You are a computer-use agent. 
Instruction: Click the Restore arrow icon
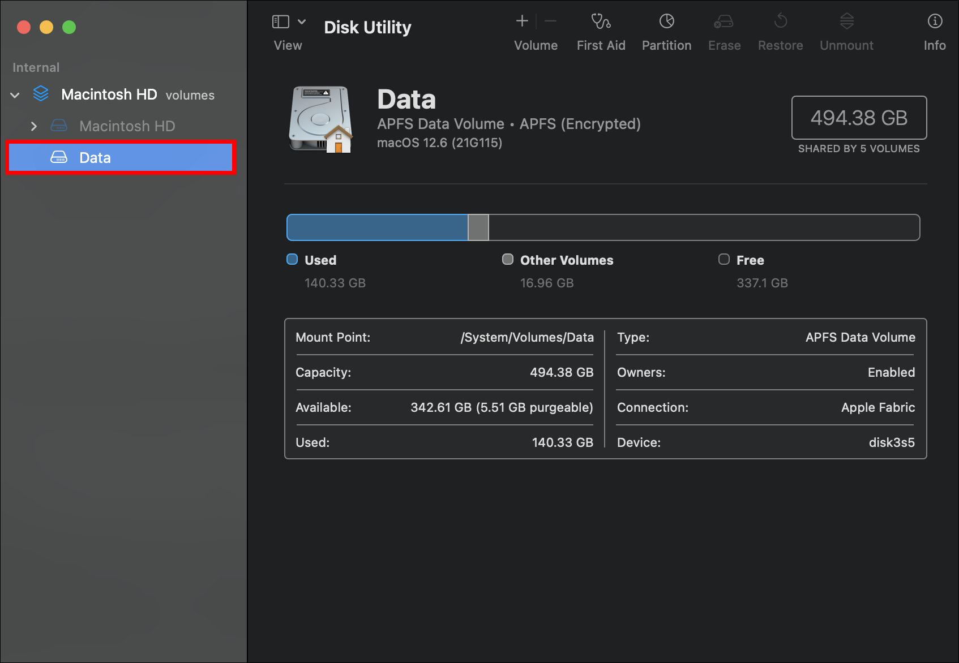(780, 21)
